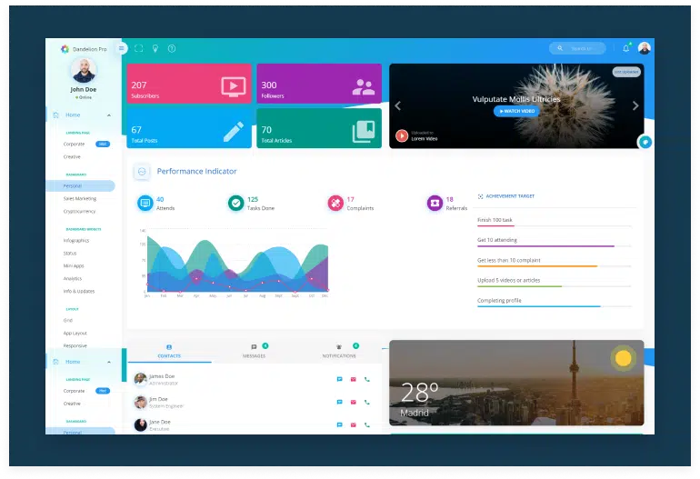Select Responsive in the sidebar
The image size is (700, 479).
pos(75,345)
